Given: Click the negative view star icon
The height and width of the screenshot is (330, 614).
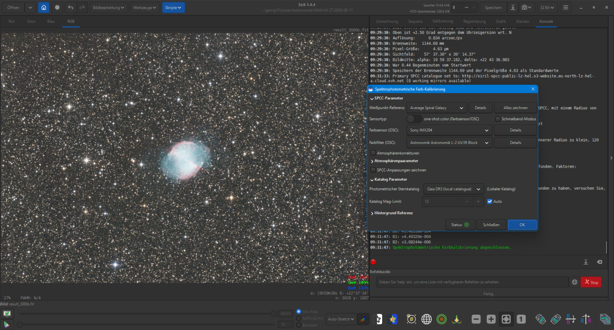Looking at the screenshot, I should [378, 319].
